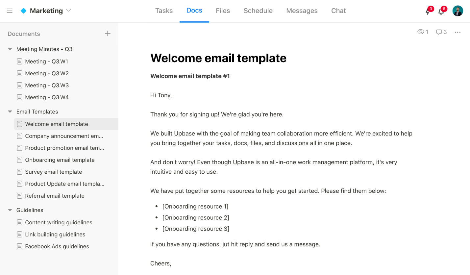Click the user profile avatar
Screen dimensions: 470x275
coord(458,11)
